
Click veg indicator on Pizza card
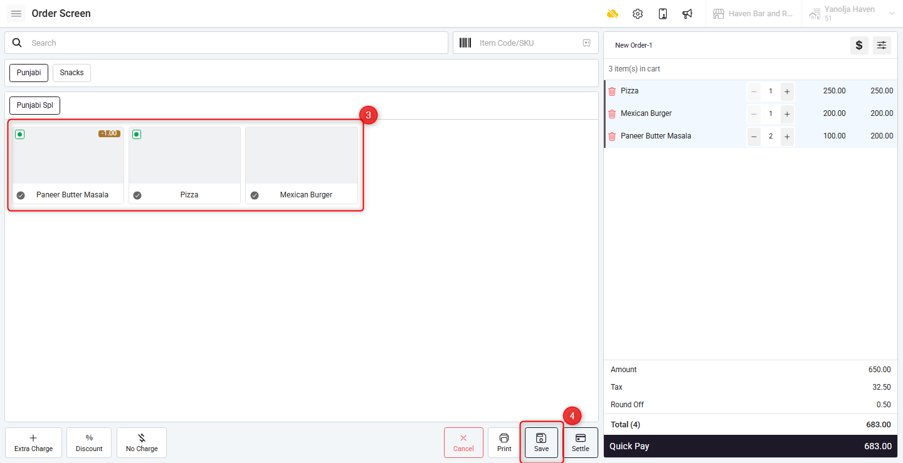pyautogui.click(x=137, y=134)
